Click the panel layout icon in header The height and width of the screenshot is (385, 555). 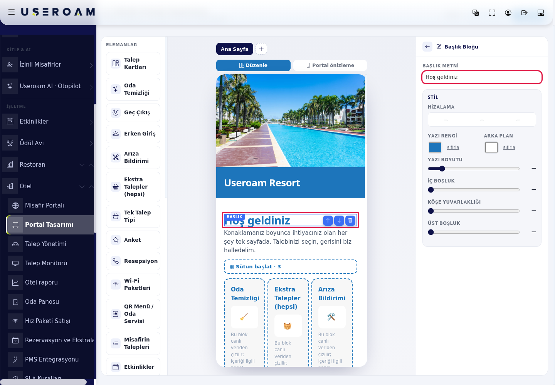tap(541, 13)
